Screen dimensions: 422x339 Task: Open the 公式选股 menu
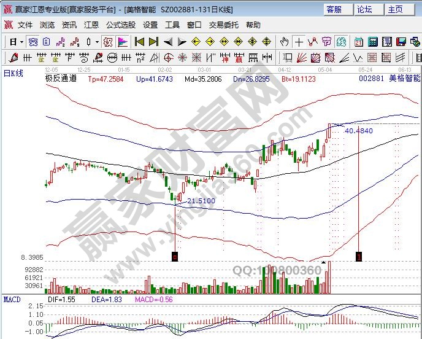[121, 25]
